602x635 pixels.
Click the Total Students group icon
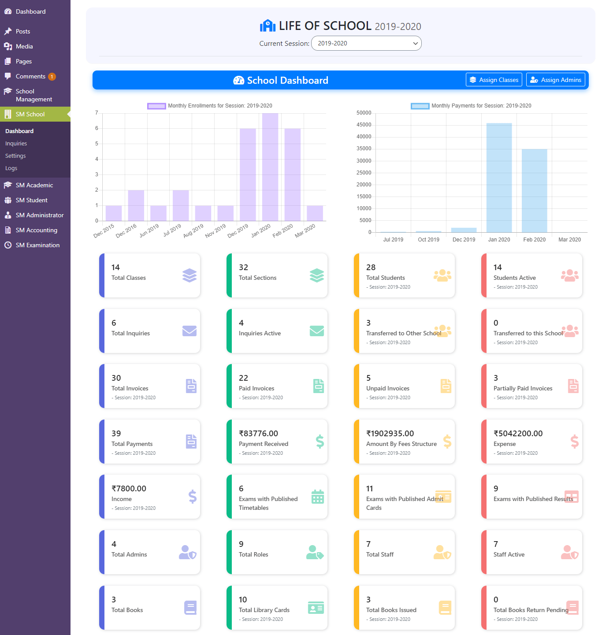point(442,275)
